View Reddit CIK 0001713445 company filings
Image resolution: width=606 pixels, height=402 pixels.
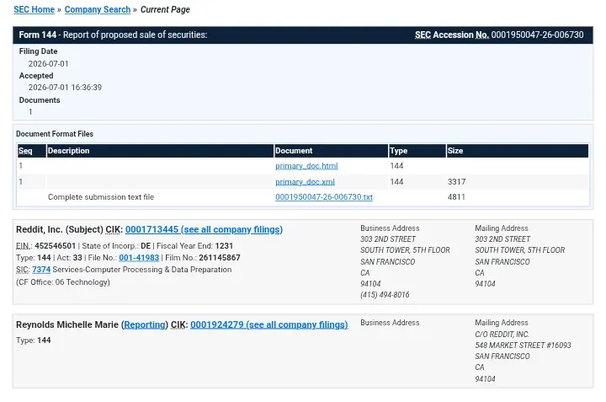[x=204, y=229]
